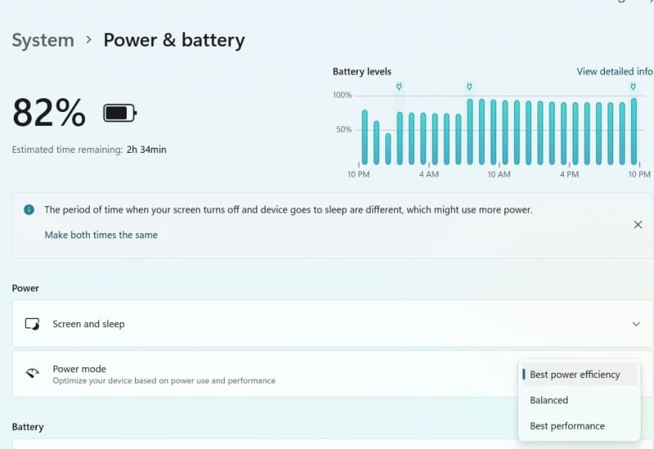654x449 pixels.
Task: Click the Screen and sleep label
Action: click(x=88, y=324)
